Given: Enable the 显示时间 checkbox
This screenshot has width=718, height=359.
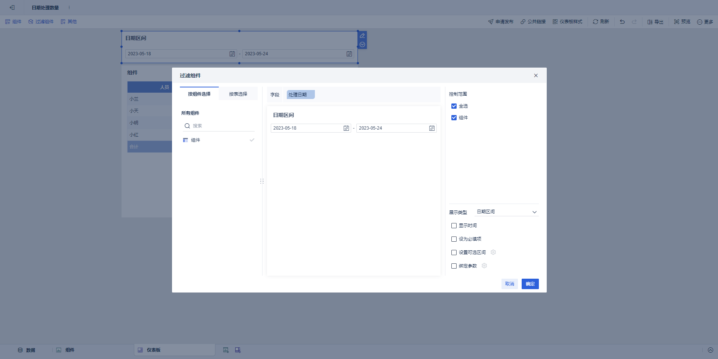Looking at the screenshot, I should click(454, 226).
